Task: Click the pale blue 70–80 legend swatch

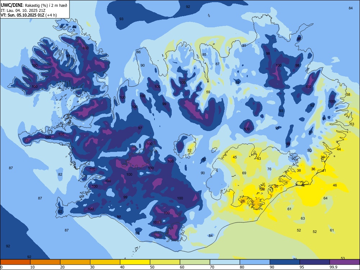Action: click(x=225, y=262)
